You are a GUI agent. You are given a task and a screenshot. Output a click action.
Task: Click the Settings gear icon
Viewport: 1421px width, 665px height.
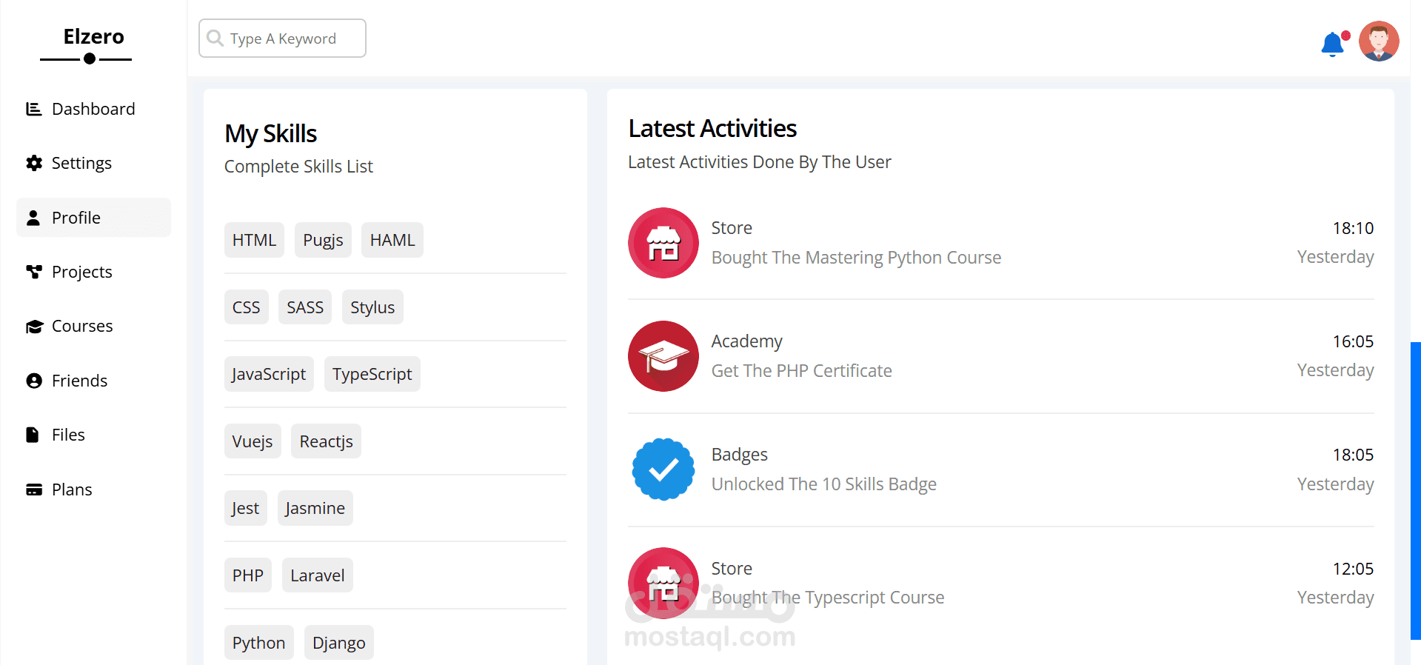coord(33,163)
